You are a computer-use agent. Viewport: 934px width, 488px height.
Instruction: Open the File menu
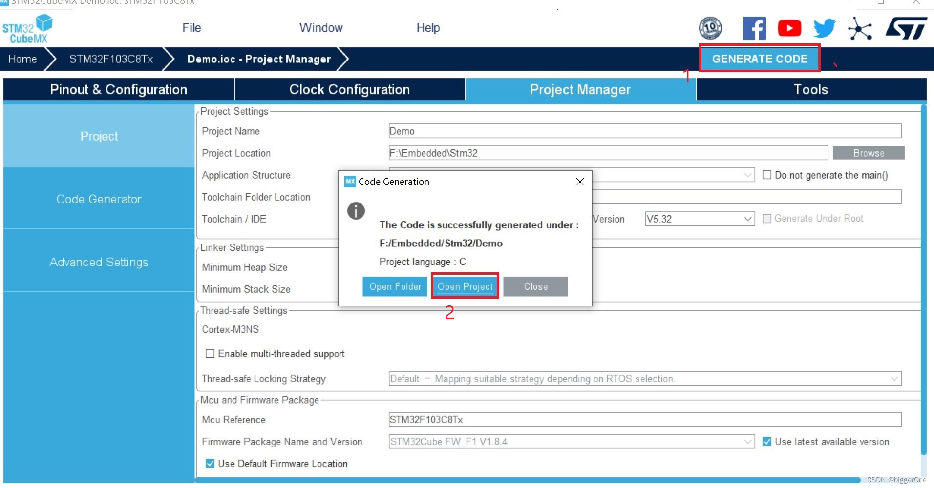tap(191, 28)
